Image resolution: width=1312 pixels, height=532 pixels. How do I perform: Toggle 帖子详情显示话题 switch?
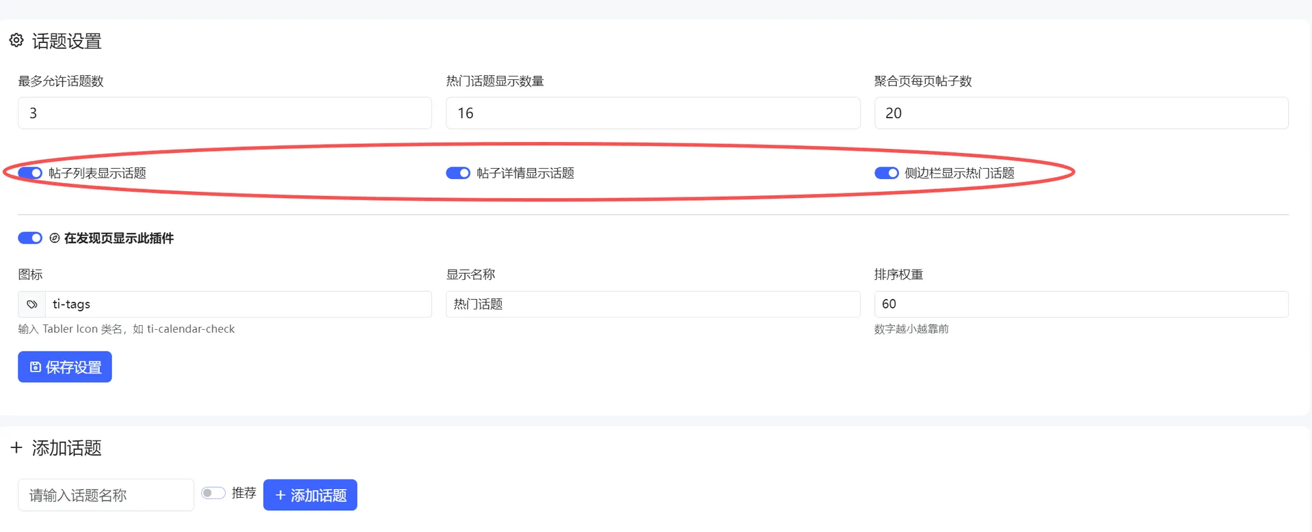tap(458, 173)
